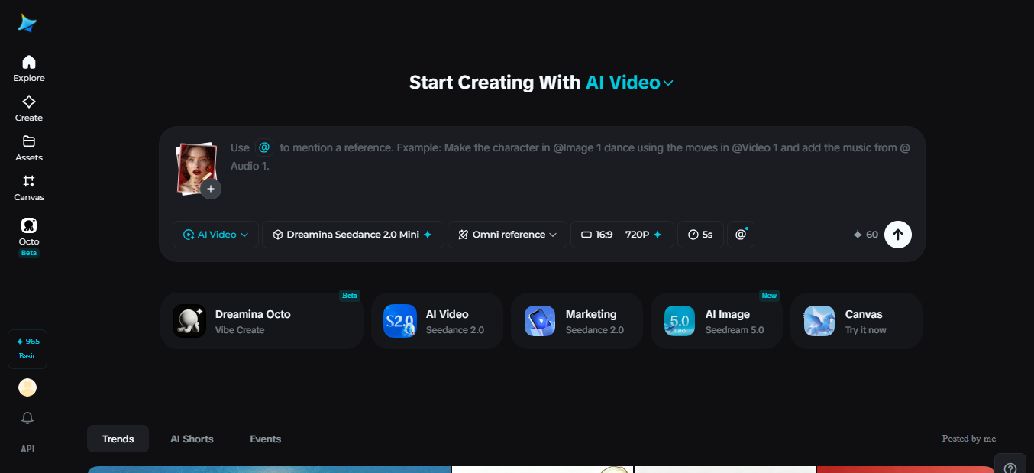Screen dimensions: 1034x473
Task: Open the Omni reference dropdown
Action: (507, 235)
